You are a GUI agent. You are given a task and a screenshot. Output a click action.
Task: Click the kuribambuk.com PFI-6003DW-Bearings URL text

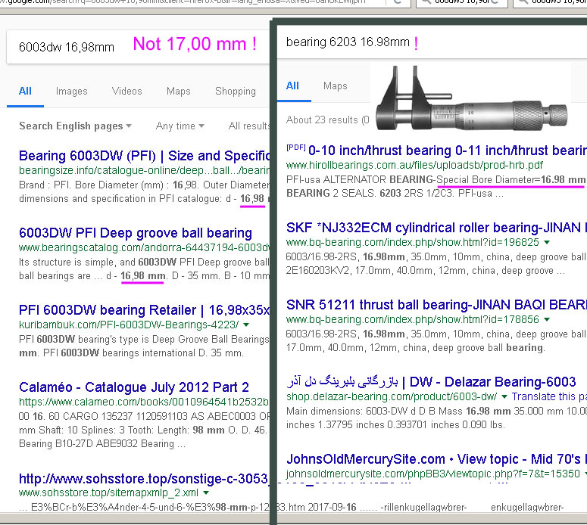[129, 325]
